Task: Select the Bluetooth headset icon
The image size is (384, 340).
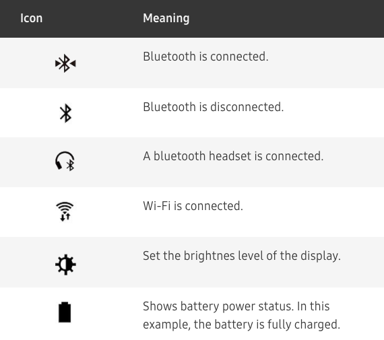Action: pos(65,161)
